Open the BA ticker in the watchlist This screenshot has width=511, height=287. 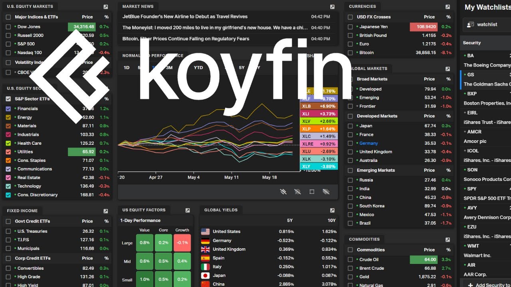pyautogui.click(x=470, y=56)
